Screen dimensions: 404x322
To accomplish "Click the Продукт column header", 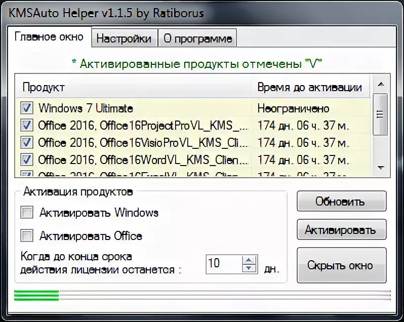I will pyautogui.click(x=133, y=87).
